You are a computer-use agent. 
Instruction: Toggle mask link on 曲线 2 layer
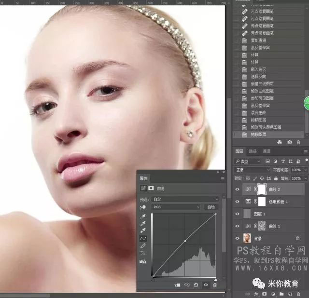[255, 189]
